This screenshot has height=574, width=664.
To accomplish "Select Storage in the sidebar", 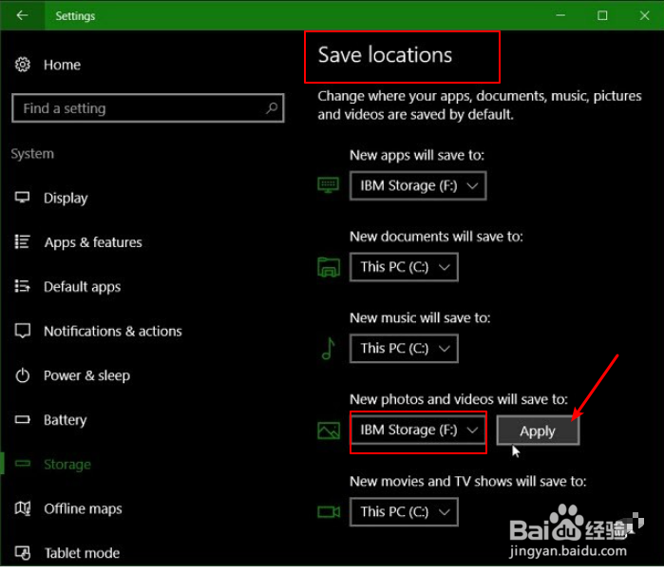I will point(67,465).
